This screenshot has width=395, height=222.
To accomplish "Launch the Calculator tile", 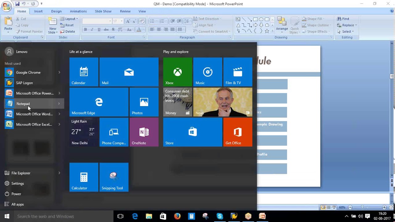I will click(x=84, y=177).
